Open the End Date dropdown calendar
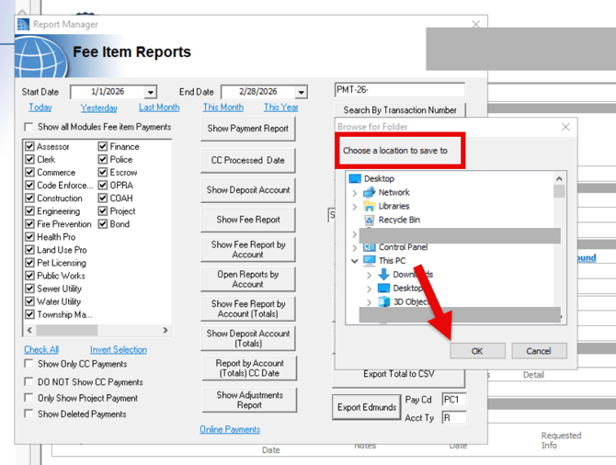 (301, 92)
